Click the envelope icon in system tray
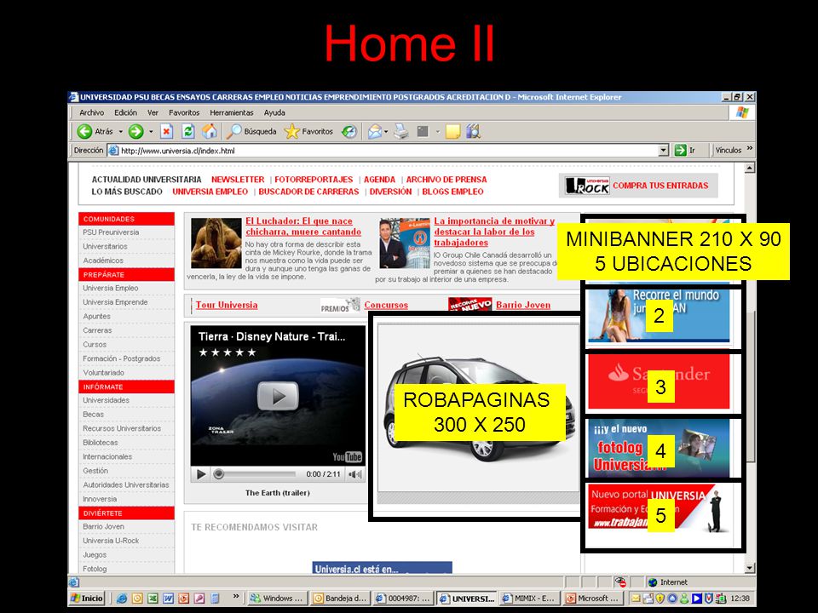 636,599
